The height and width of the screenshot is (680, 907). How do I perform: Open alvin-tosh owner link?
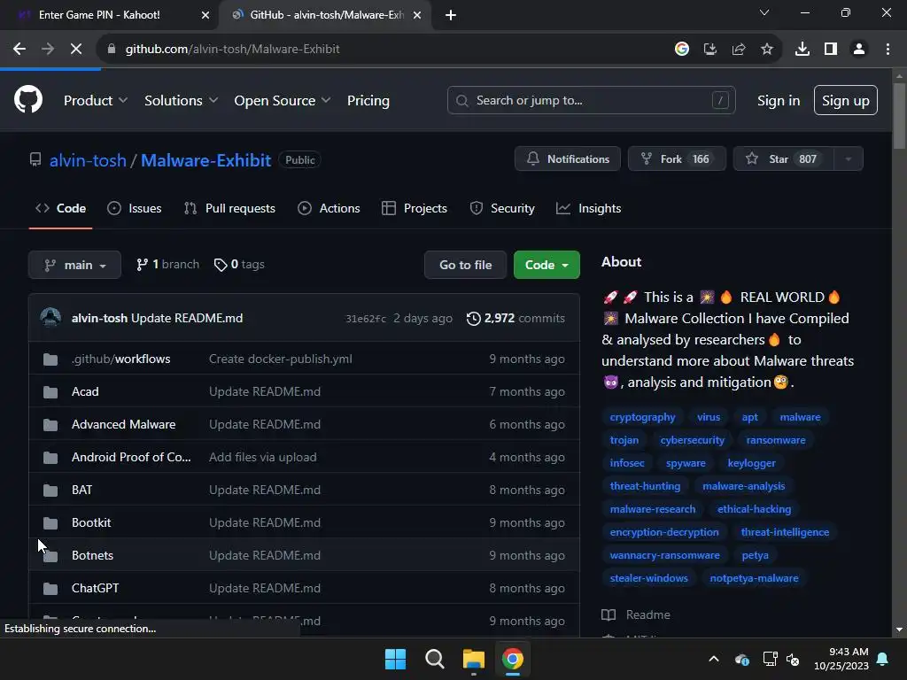(x=88, y=160)
